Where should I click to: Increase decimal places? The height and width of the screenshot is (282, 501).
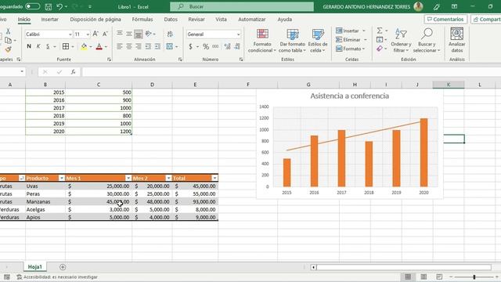(228, 47)
